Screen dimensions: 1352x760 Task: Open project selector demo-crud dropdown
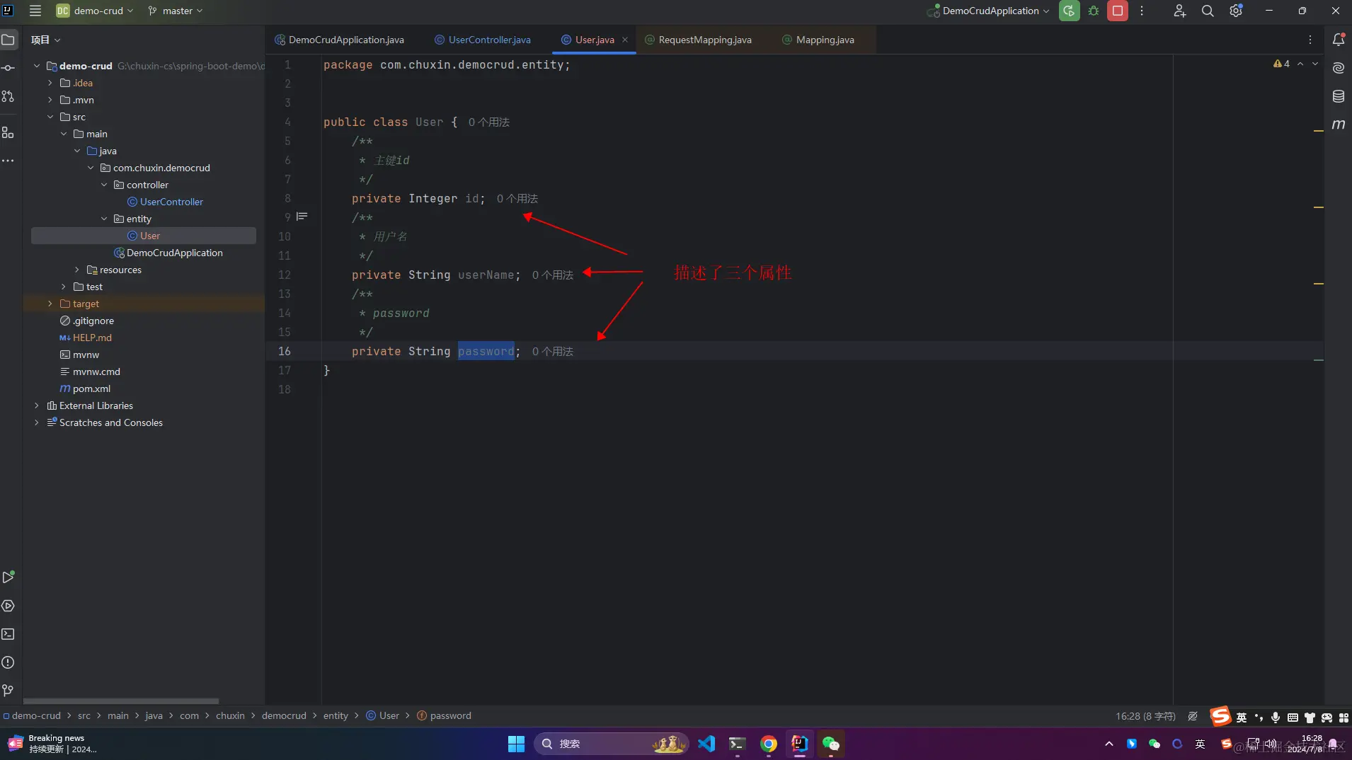tap(95, 11)
